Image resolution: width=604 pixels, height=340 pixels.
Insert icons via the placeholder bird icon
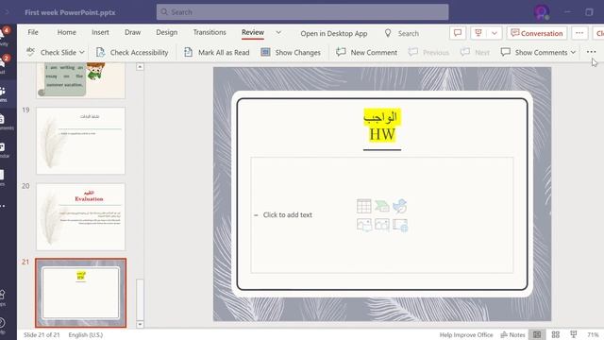click(400, 206)
